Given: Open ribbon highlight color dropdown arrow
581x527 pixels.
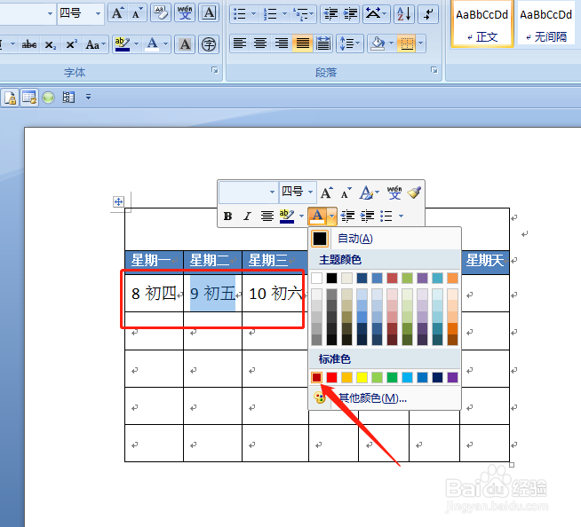Looking at the screenshot, I should 136,44.
